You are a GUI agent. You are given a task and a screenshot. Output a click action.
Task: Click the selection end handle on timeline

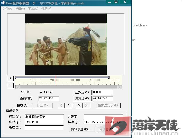[x=109, y=77]
